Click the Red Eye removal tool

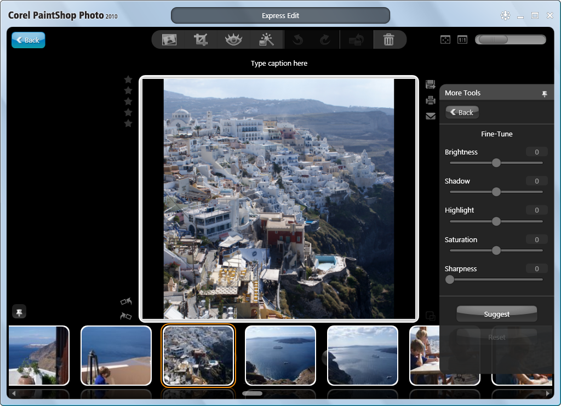(233, 39)
